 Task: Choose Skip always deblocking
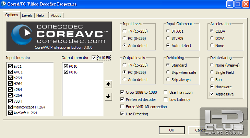(x=168, y=79)
